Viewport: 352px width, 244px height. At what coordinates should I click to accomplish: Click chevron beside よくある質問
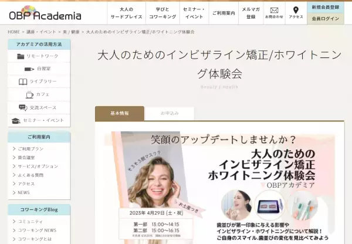[x=14, y=175]
